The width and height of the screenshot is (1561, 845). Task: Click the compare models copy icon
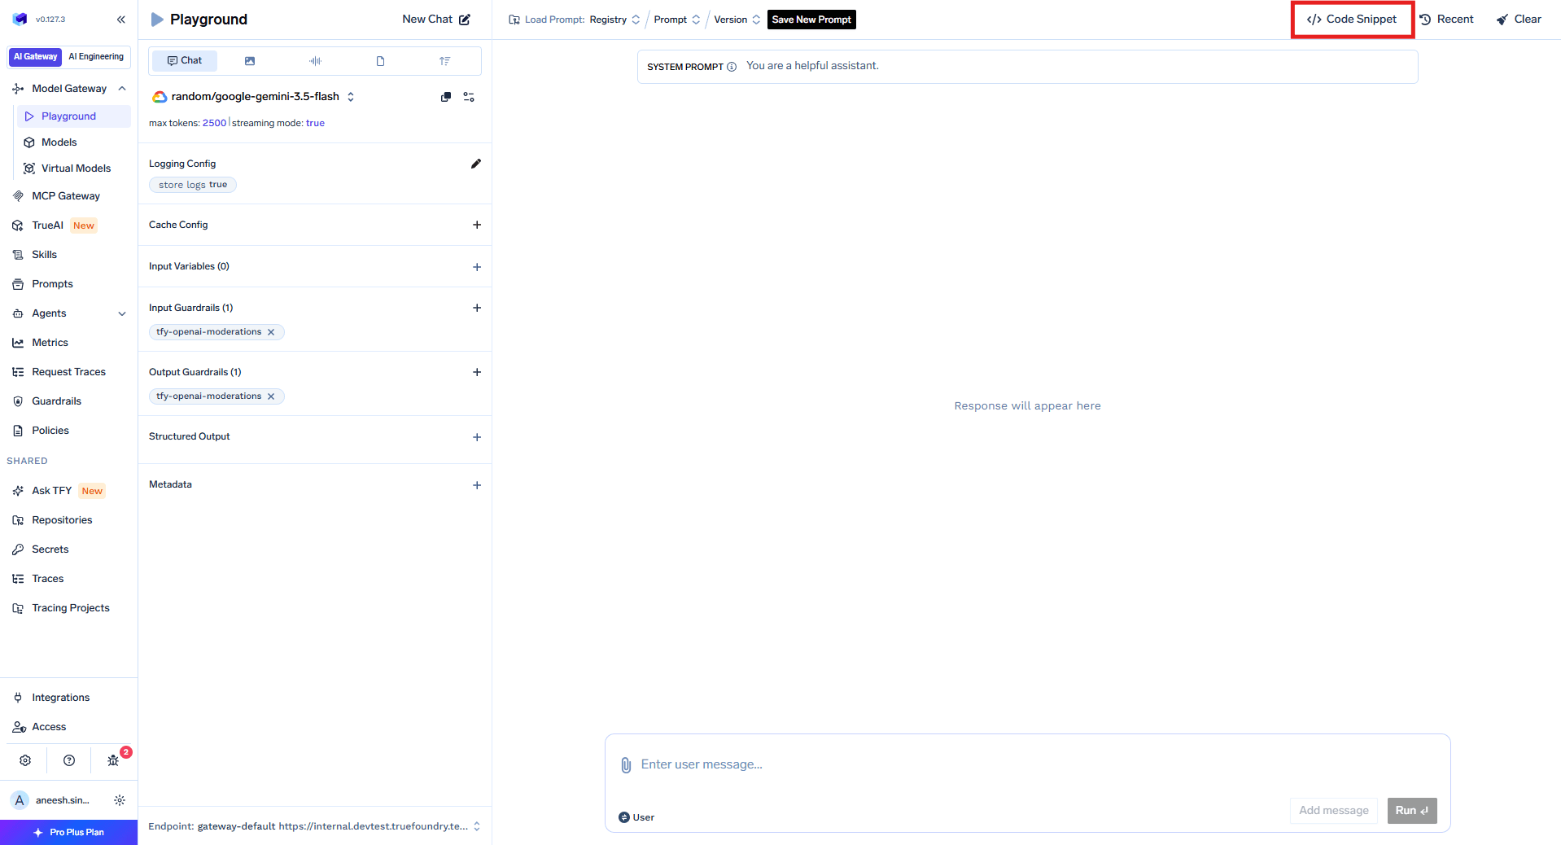coord(446,97)
